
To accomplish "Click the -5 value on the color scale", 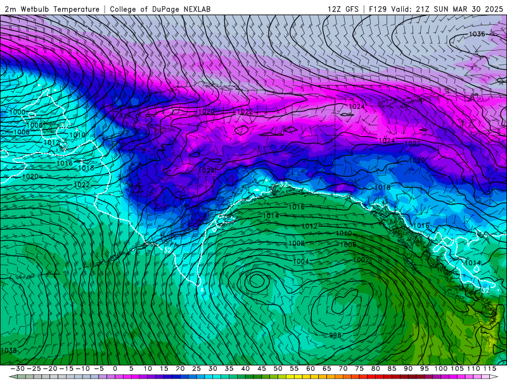I will [99, 369].
